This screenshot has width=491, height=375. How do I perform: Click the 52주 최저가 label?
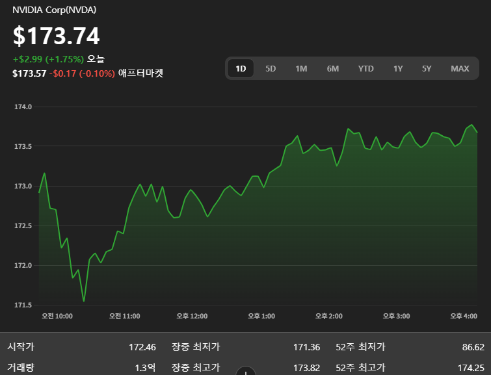360,347
